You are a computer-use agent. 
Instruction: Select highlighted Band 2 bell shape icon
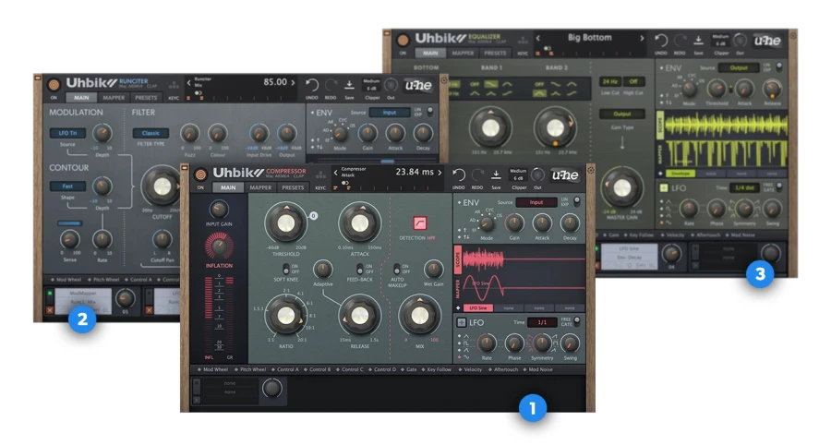pyautogui.click(x=539, y=93)
